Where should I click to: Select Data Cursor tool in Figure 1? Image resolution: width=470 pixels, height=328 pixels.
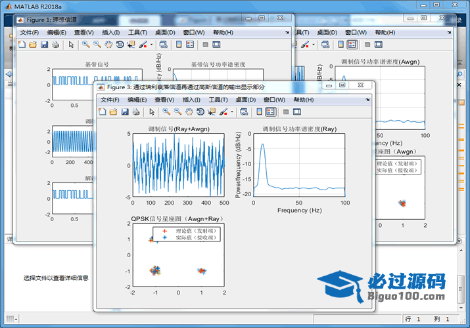pos(131,45)
